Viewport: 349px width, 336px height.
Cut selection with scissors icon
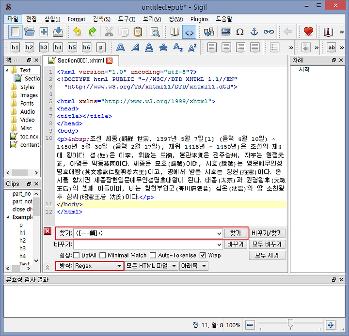(x=109, y=32)
